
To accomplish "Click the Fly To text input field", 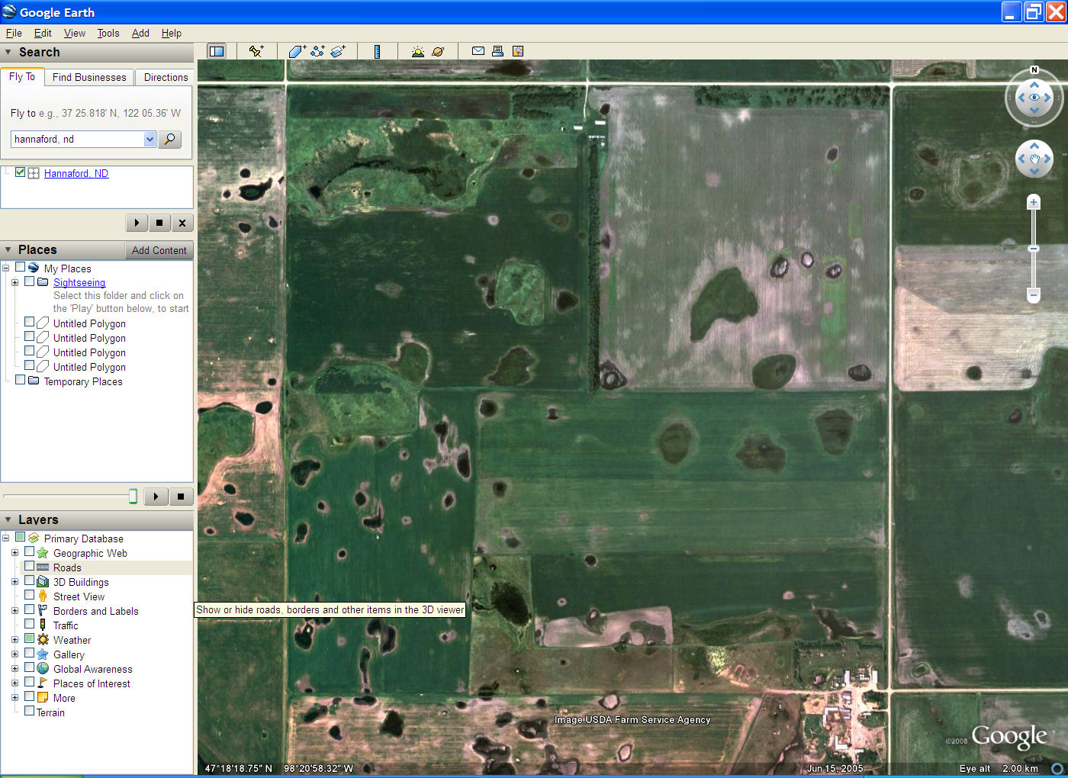I will [x=78, y=140].
